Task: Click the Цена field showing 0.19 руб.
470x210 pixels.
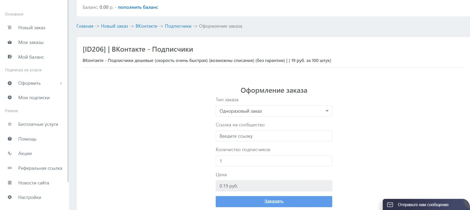Action: click(274, 186)
